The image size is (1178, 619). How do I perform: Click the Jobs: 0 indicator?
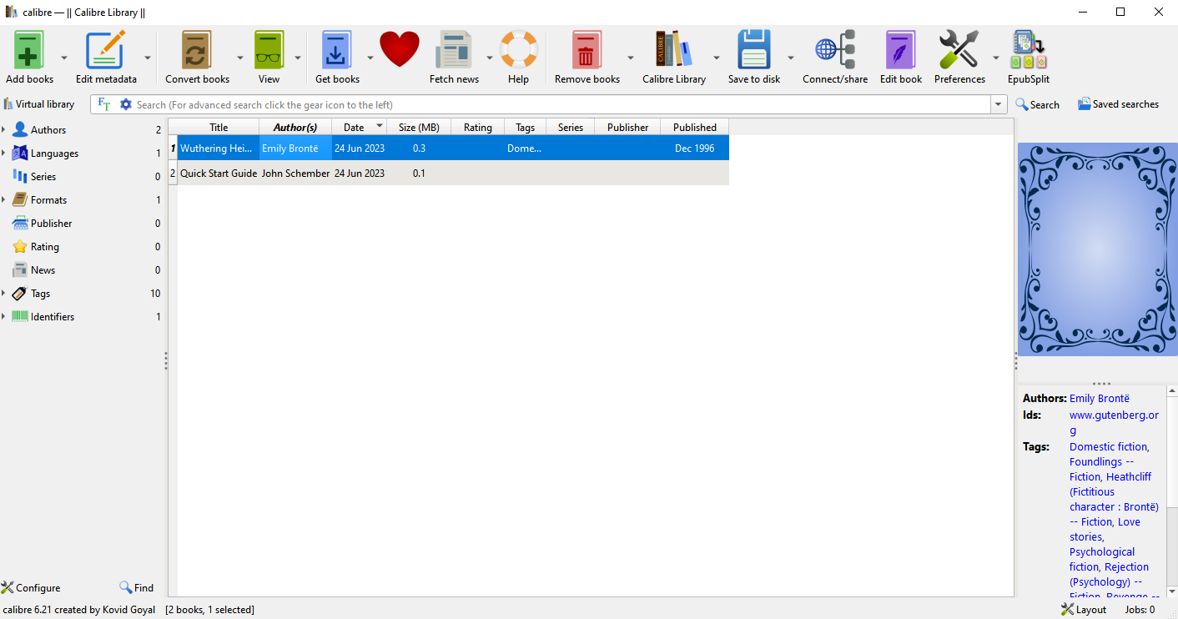(1140, 610)
